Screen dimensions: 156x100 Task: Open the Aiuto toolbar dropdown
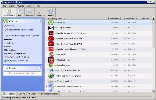click(x=51, y=12)
